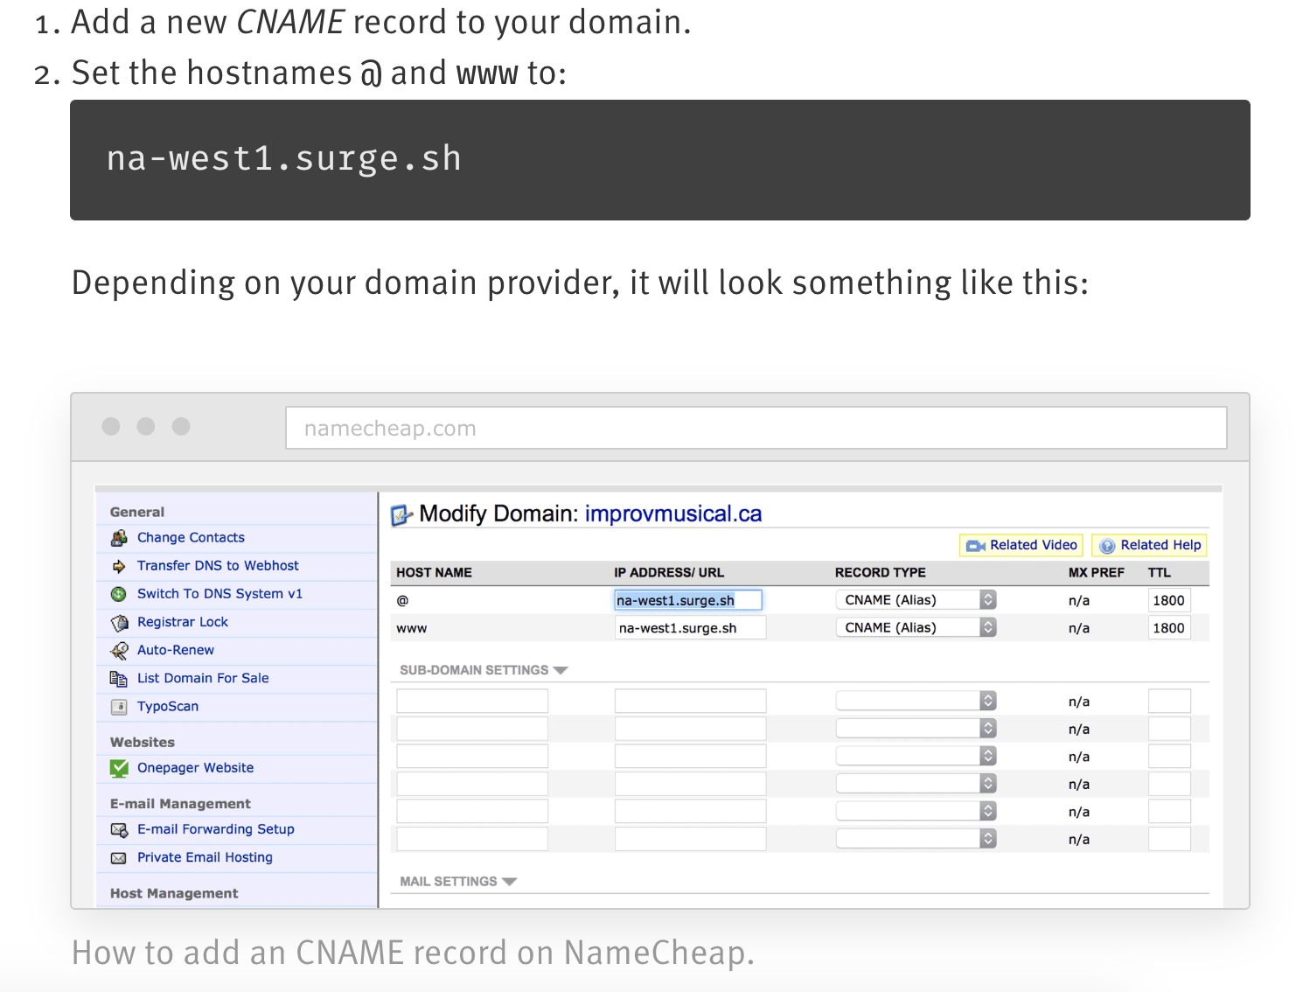Image resolution: width=1296 pixels, height=992 pixels.
Task: Click the @ host IP address/URL field
Action: (688, 600)
